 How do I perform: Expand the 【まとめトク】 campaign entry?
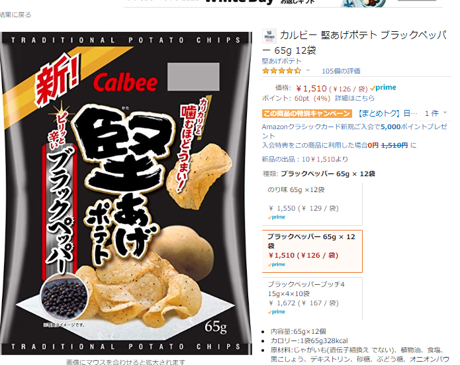387,113
